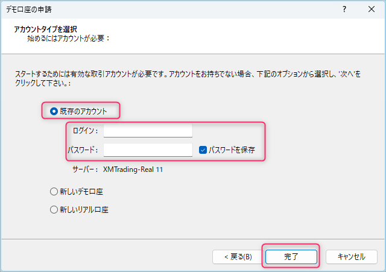
Task: Toggle the パスワードを保存 checkbox
Action: (203, 150)
